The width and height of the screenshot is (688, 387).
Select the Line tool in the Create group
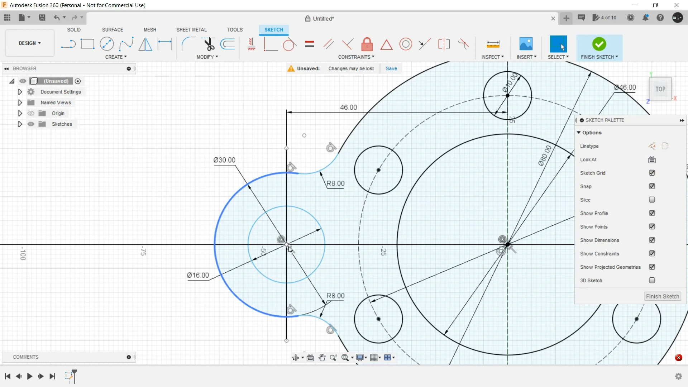click(68, 44)
